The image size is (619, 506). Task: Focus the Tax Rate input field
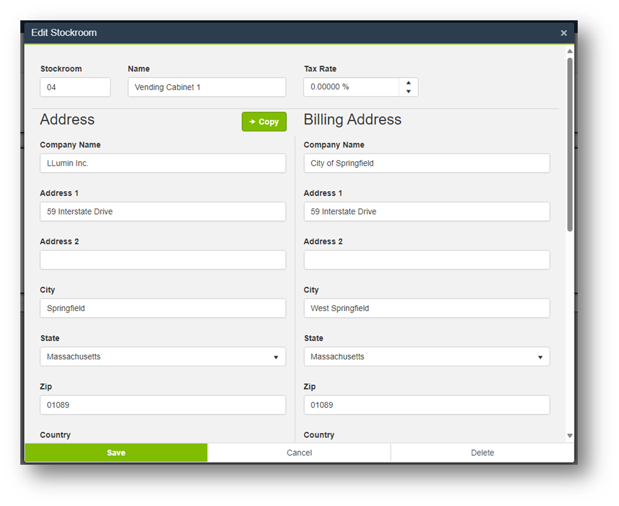click(351, 87)
